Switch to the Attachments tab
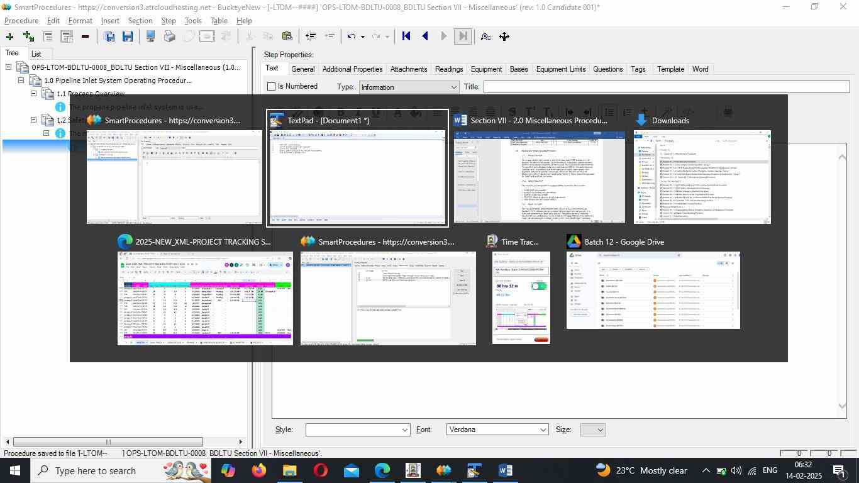 click(408, 69)
